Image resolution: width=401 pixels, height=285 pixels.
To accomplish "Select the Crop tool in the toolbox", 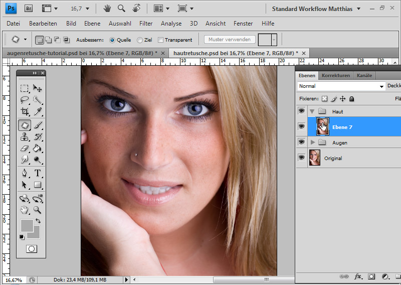I will pos(25,111).
